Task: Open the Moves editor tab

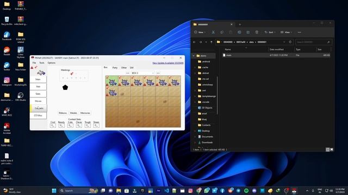Action: pyautogui.click(x=38, y=101)
